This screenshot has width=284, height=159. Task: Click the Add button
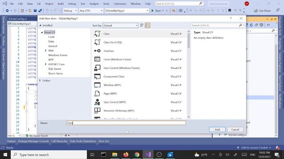click(x=217, y=129)
